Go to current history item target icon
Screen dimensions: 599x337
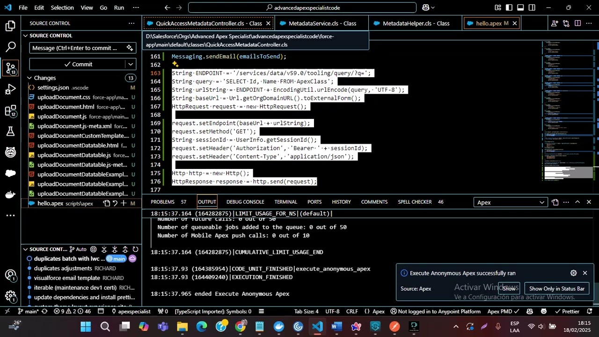pyautogui.click(x=94, y=249)
